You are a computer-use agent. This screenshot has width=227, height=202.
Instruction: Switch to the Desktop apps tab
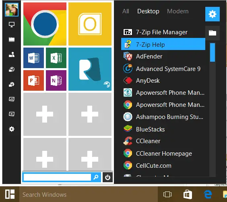148,11
